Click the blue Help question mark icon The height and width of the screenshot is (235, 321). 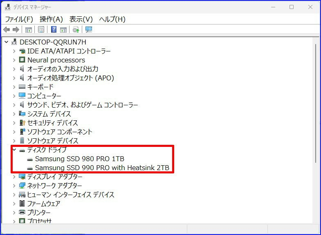[54, 29]
